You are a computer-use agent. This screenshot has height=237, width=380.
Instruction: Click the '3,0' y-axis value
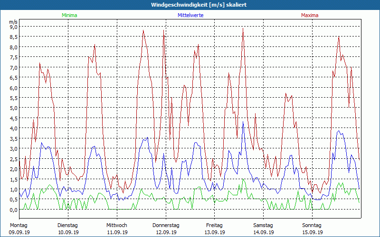click(x=14, y=149)
